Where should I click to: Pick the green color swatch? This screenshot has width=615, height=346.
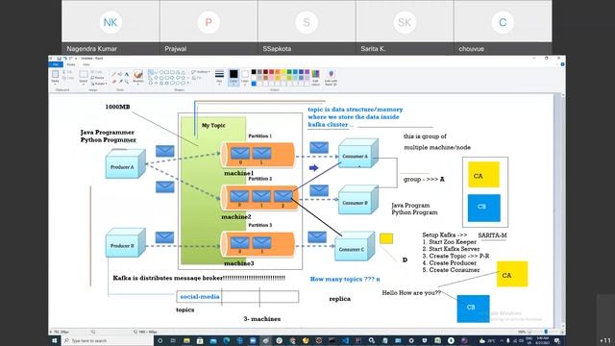coord(289,72)
